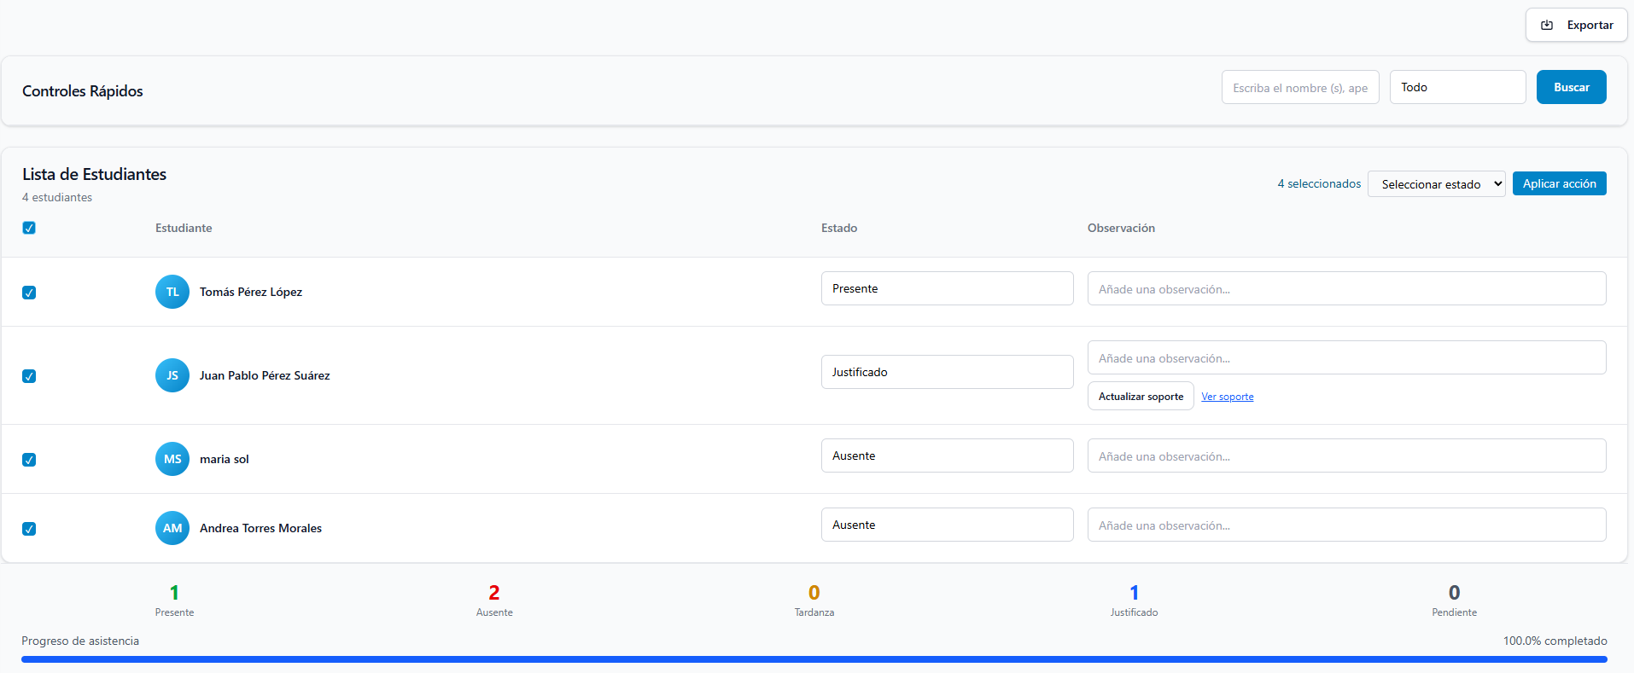Click Juan Pablo's JS avatar icon

[172, 375]
